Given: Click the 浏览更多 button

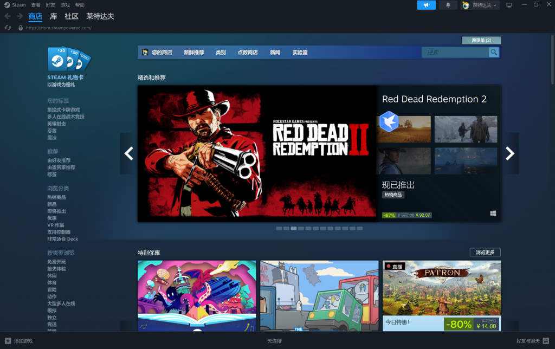Looking at the screenshot, I should (x=485, y=253).
